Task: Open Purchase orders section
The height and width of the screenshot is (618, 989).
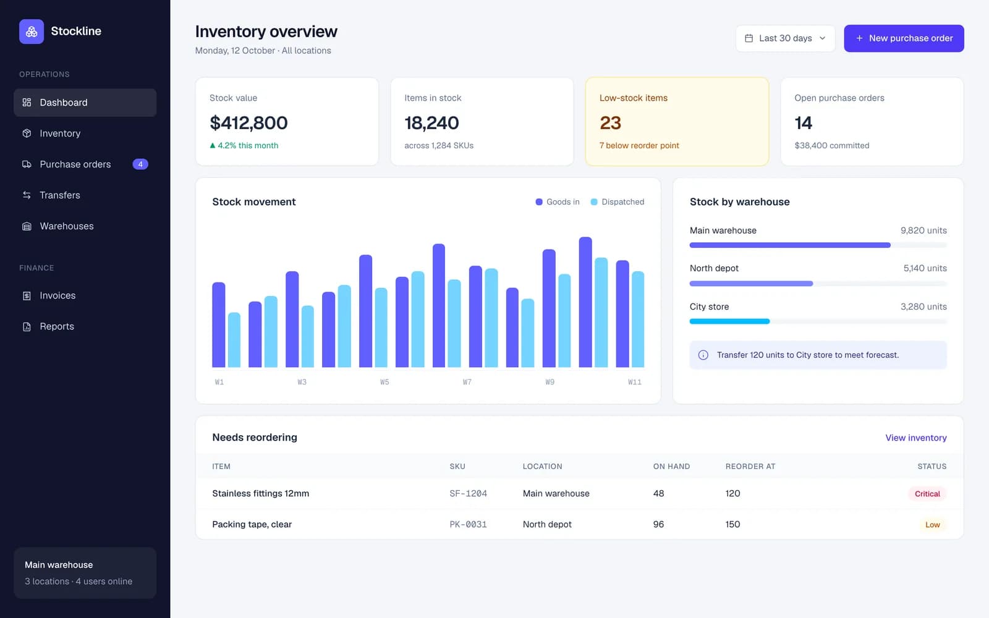Action: coord(85,164)
